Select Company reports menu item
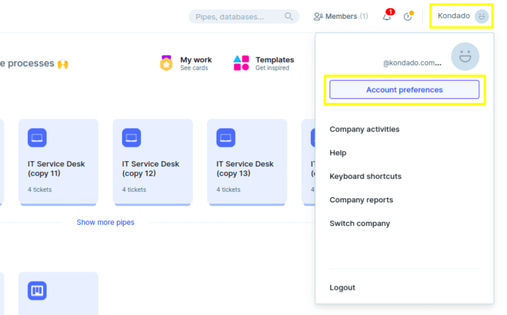The width and height of the screenshot is (507, 315). [x=361, y=200]
